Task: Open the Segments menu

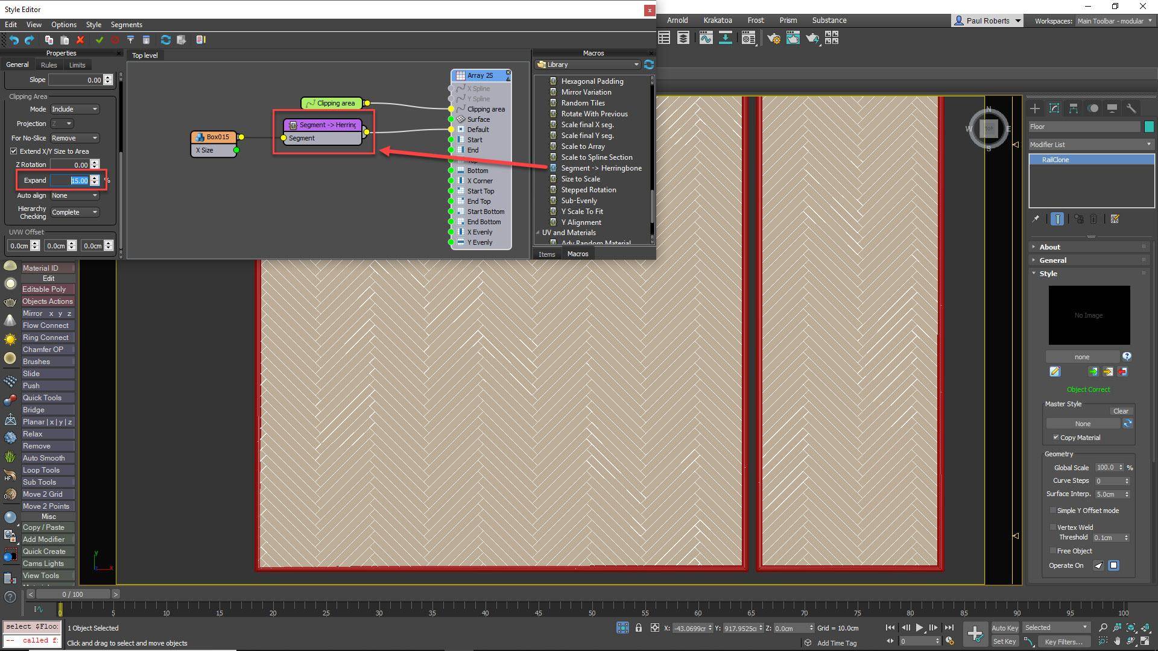Action: tap(126, 25)
